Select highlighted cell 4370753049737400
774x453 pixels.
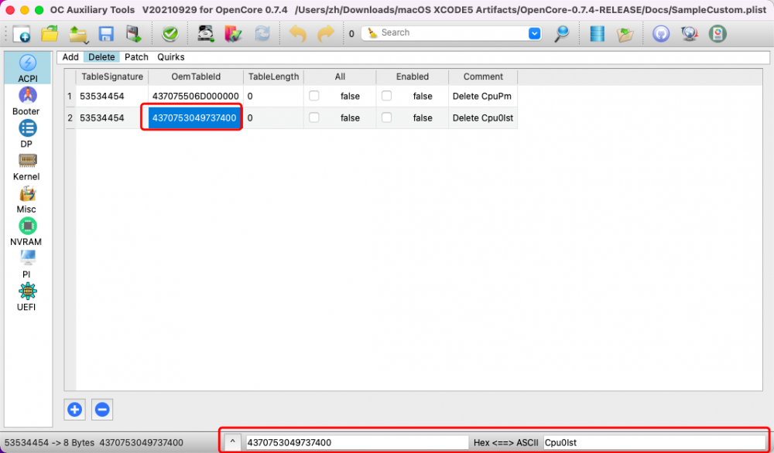[196, 118]
